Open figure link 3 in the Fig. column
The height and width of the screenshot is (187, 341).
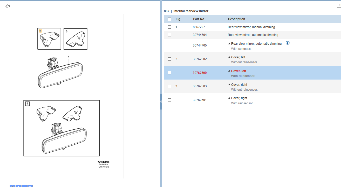[176, 86]
